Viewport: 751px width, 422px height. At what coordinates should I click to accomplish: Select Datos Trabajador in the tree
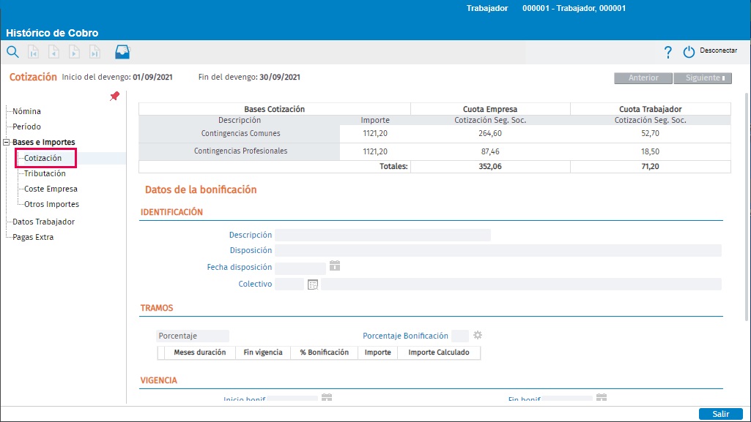[43, 222]
